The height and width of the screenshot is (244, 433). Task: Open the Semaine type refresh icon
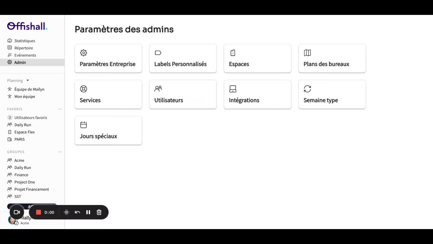pyautogui.click(x=307, y=89)
